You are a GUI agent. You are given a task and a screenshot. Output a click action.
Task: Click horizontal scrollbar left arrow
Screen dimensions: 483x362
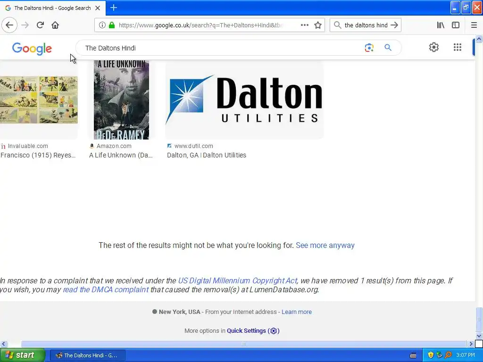[x=3, y=344]
